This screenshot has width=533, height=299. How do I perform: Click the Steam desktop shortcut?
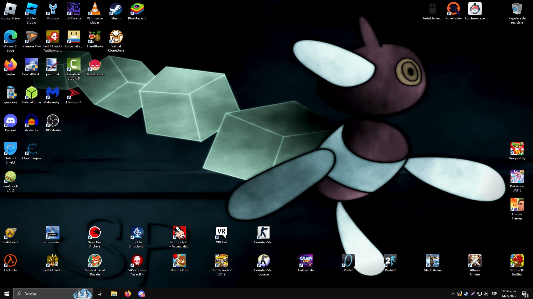(116, 11)
